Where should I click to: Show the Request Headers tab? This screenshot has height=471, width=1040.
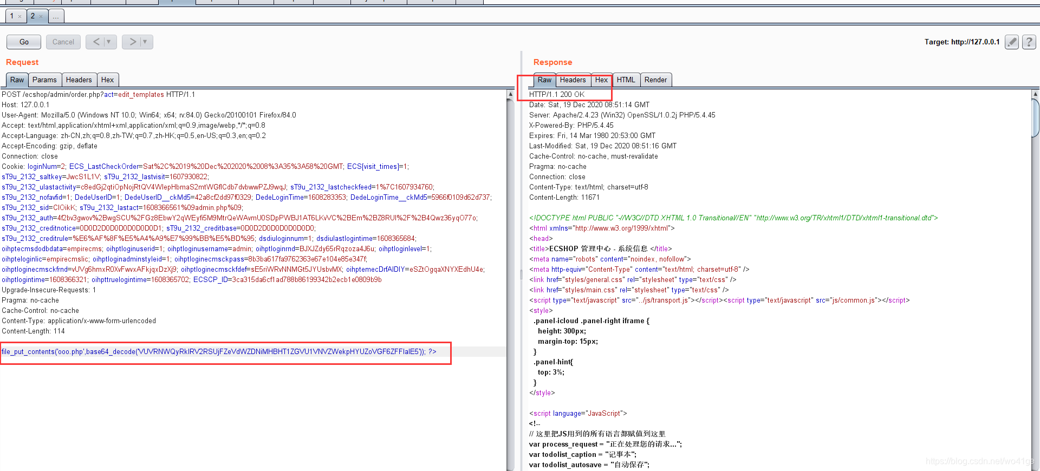tap(79, 80)
